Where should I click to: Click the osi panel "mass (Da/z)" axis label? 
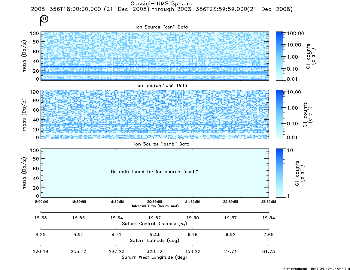coord(24,115)
